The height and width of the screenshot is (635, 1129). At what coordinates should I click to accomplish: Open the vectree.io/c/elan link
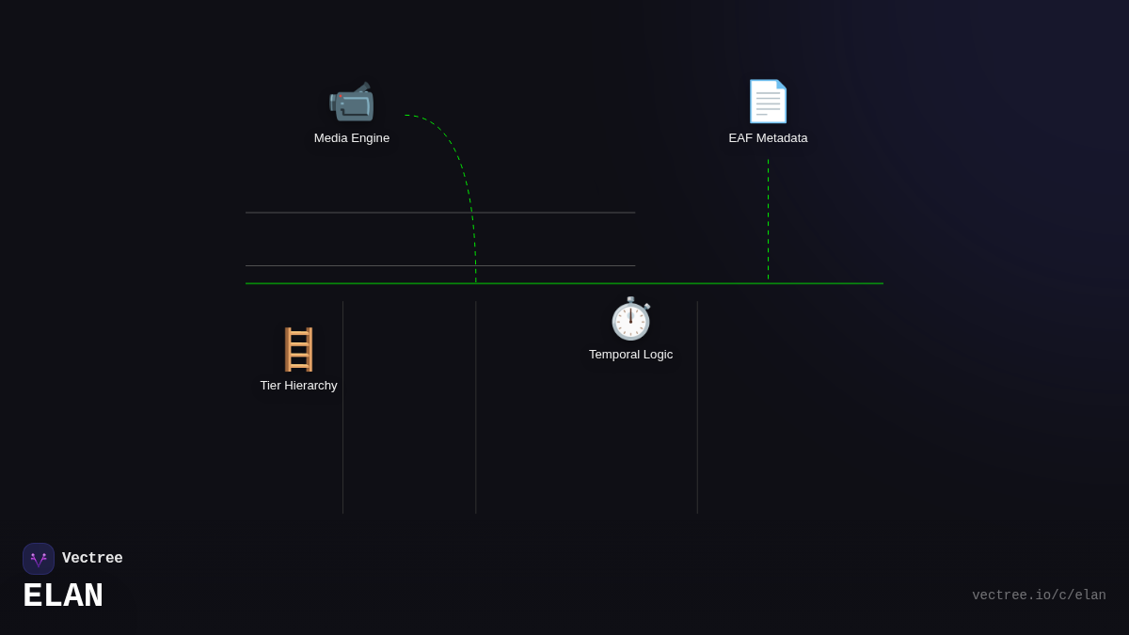pos(1039,595)
